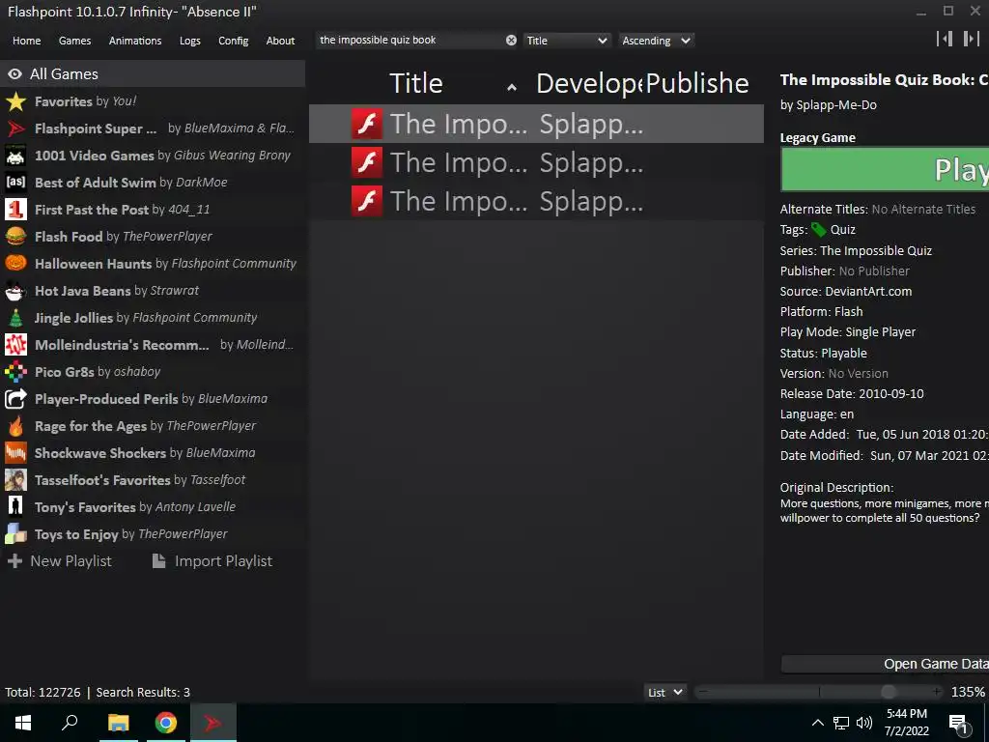The image size is (989, 742).
Task: Open the List layout dropdown
Action: point(664,692)
